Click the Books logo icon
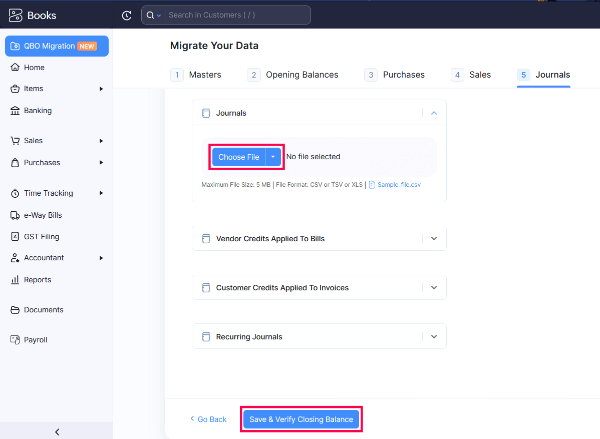Image resolution: width=600 pixels, height=439 pixels. point(14,15)
